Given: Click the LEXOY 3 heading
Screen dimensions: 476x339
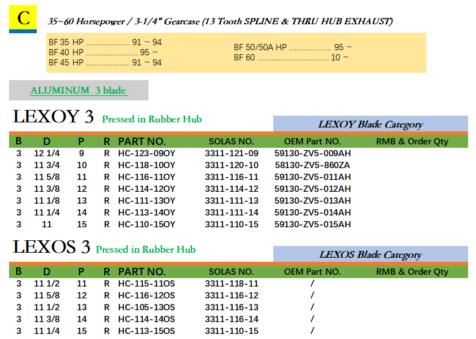Looking at the screenshot, I should pyautogui.click(x=53, y=116).
